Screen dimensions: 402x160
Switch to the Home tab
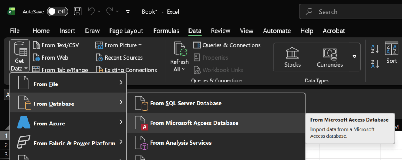(x=41, y=31)
